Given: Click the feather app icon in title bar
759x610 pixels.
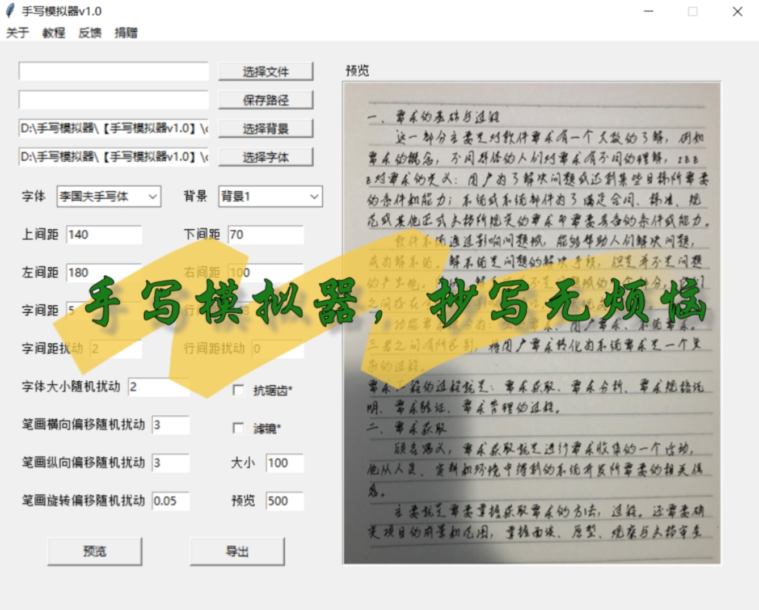Looking at the screenshot, I should [x=10, y=11].
